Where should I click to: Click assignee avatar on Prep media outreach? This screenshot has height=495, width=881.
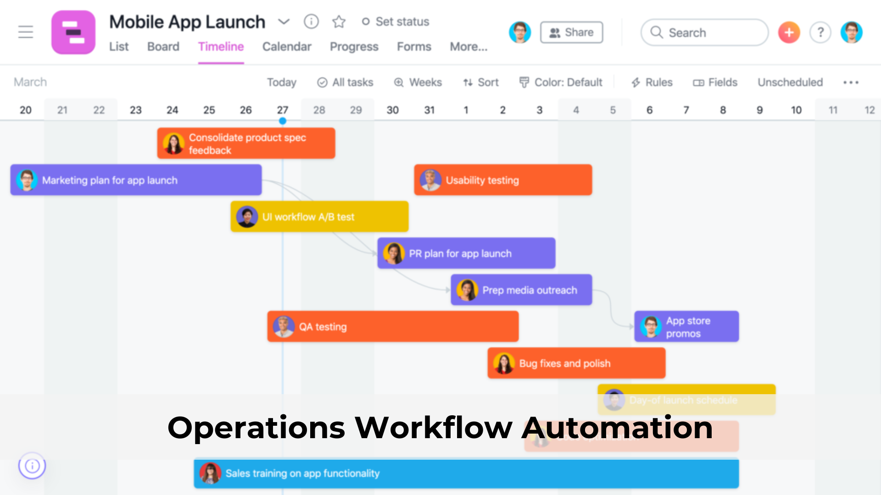pyautogui.click(x=468, y=290)
